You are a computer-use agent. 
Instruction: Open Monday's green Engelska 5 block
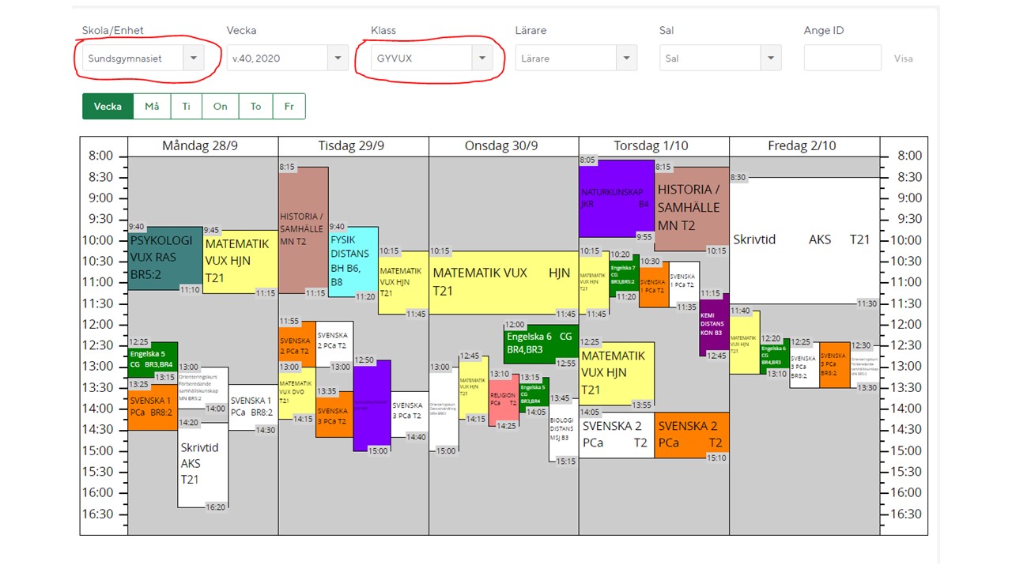coord(153,360)
